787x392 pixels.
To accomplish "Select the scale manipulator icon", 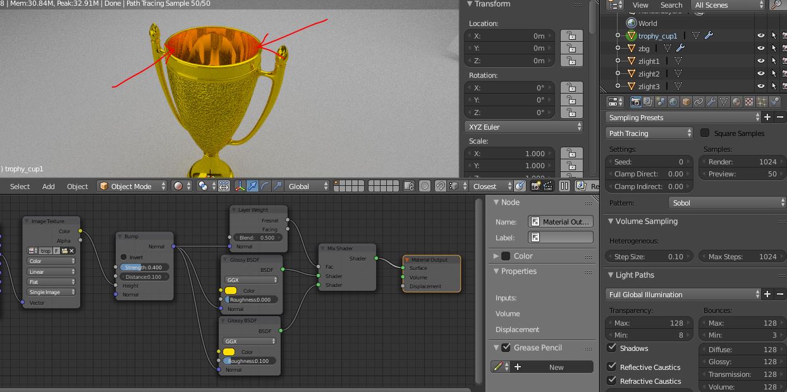I will tap(277, 186).
